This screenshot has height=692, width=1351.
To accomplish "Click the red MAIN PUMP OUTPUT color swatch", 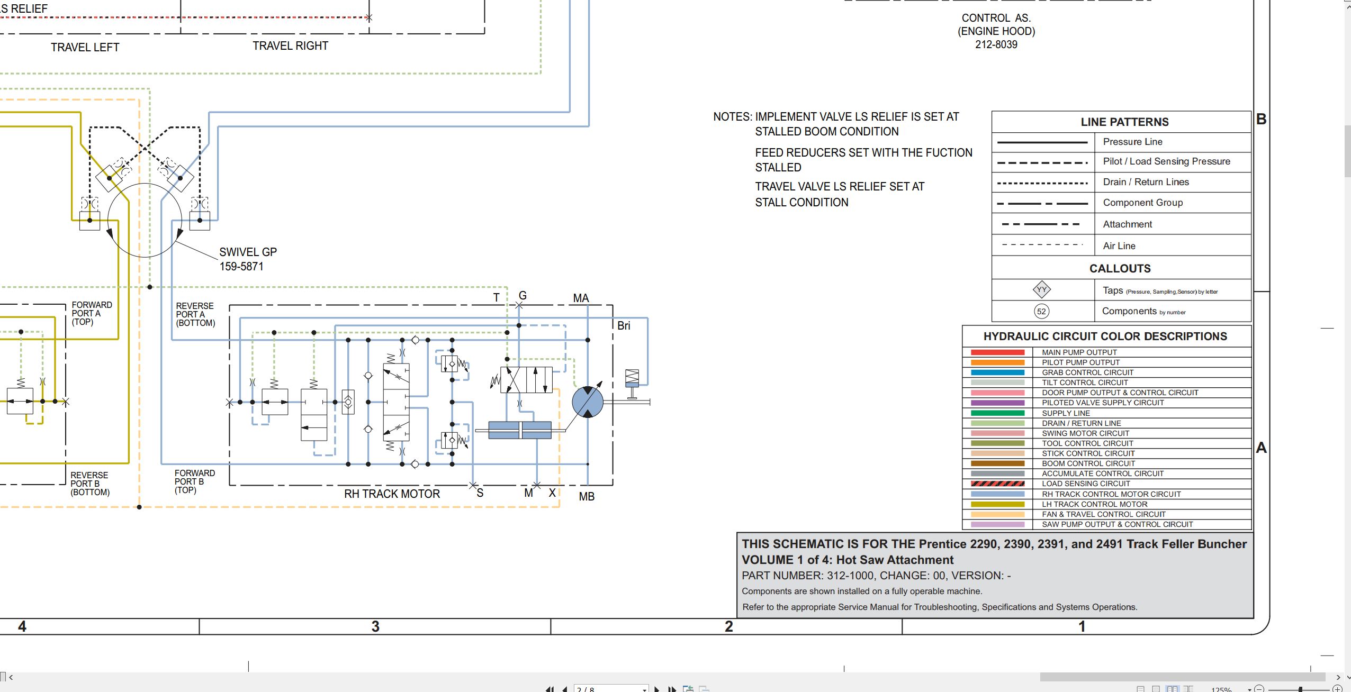I will (x=997, y=352).
